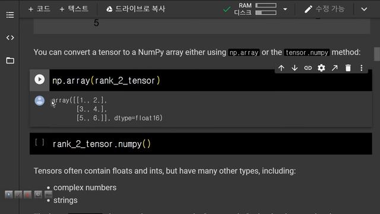Image resolution: width=380 pixels, height=214 pixels.
Task: Run the np.array(rank_2_tensor) cell
Action: tap(40, 79)
